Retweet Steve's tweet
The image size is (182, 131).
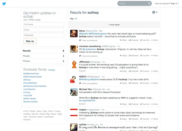click(133, 40)
